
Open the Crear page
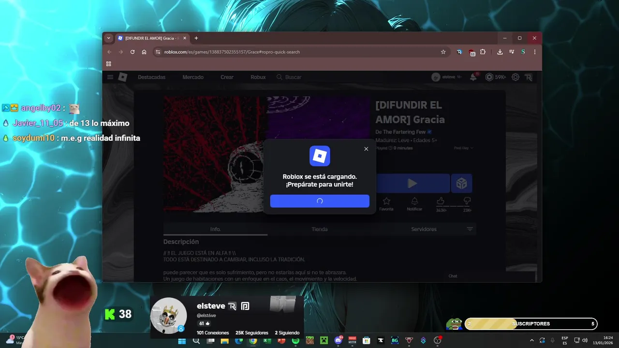(227, 77)
